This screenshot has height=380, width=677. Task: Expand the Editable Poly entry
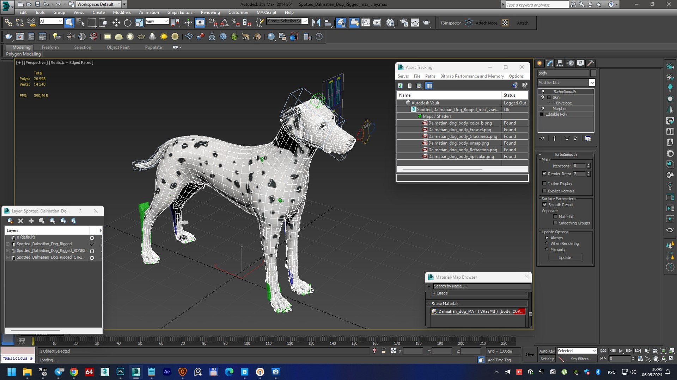coord(542,114)
